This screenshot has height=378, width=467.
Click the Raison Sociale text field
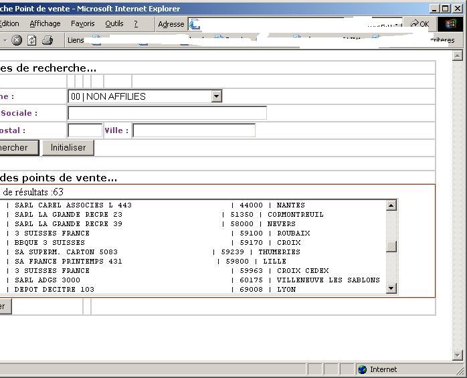coord(167,113)
